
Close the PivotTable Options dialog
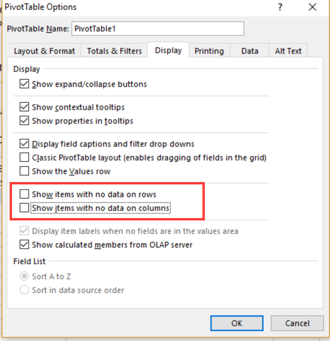[313, 7]
